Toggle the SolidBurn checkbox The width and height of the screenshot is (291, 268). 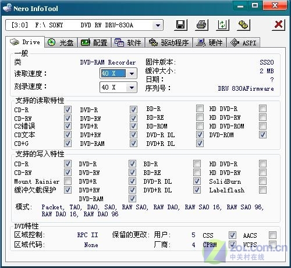262,181
